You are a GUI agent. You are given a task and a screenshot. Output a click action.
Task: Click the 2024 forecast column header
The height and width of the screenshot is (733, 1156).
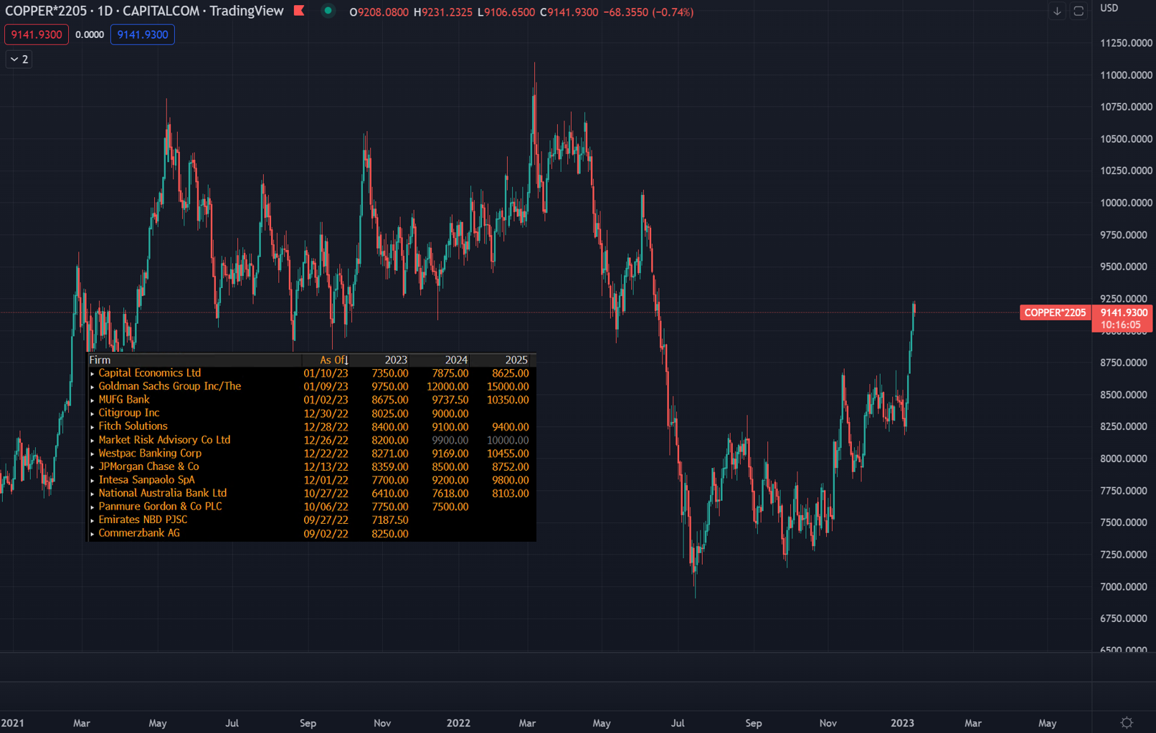(456, 360)
